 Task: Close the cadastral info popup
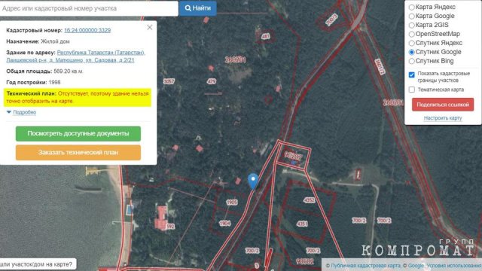[x=150, y=27]
